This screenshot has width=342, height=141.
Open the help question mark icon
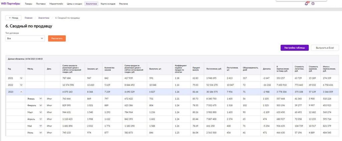[313, 4]
